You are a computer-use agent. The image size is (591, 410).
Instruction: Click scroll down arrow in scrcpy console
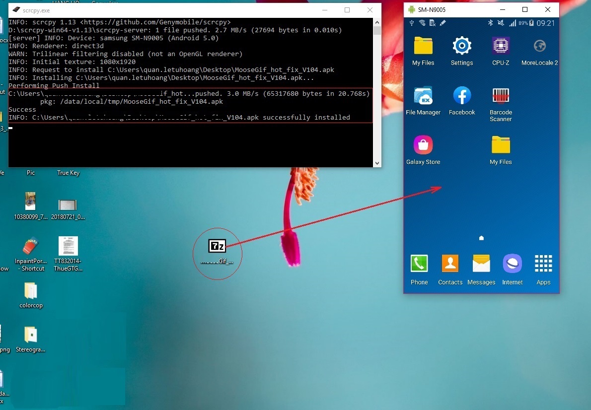point(377,163)
